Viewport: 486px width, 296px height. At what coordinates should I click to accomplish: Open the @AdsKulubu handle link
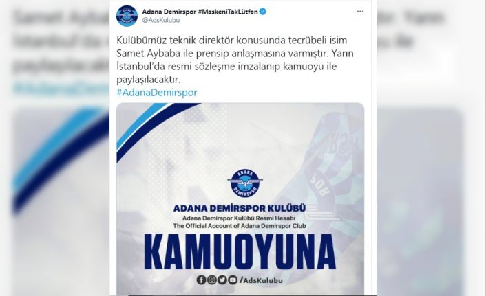pyautogui.click(x=161, y=20)
